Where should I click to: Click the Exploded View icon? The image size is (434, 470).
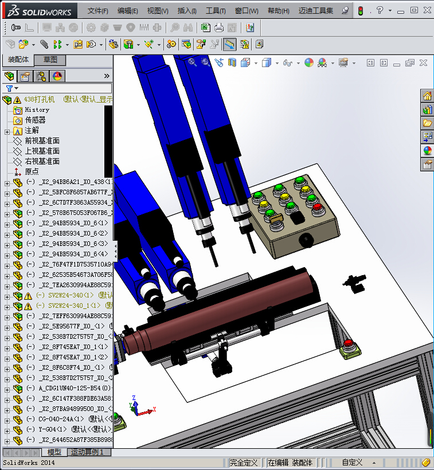pyautogui.click(x=201, y=44)
